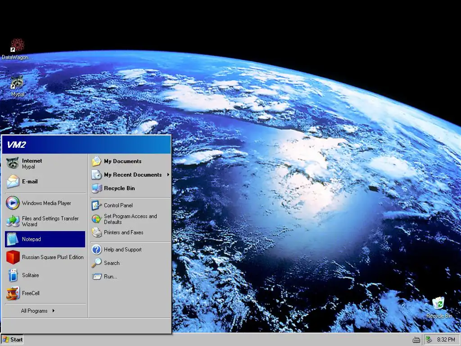The width and height of the screenshot is (461, 346).
Task: Open Internet Mypal menu entry
Action: click(45, 163)
